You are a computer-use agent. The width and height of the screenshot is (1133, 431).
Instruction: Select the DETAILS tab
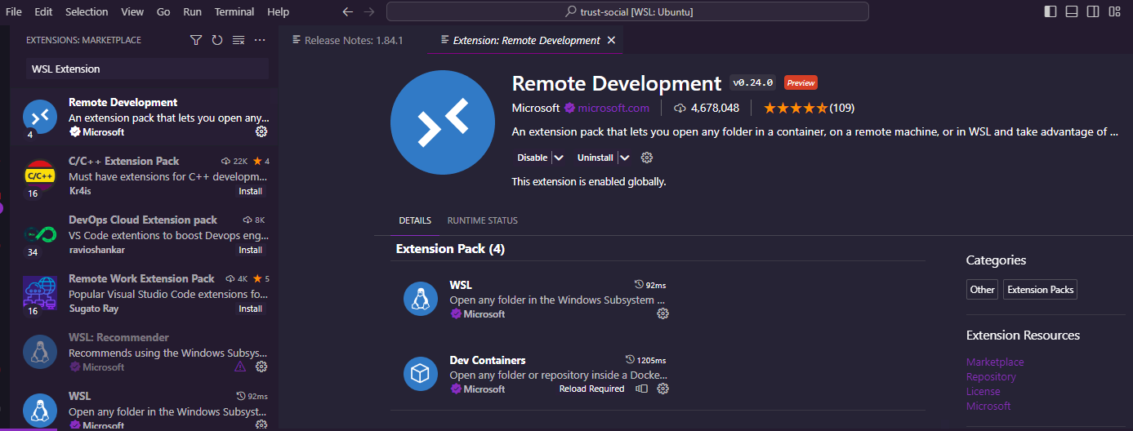(x=415, y=220)
